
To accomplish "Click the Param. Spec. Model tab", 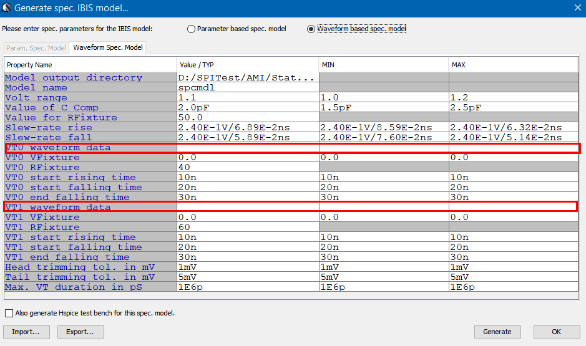I will click(36, 48).
